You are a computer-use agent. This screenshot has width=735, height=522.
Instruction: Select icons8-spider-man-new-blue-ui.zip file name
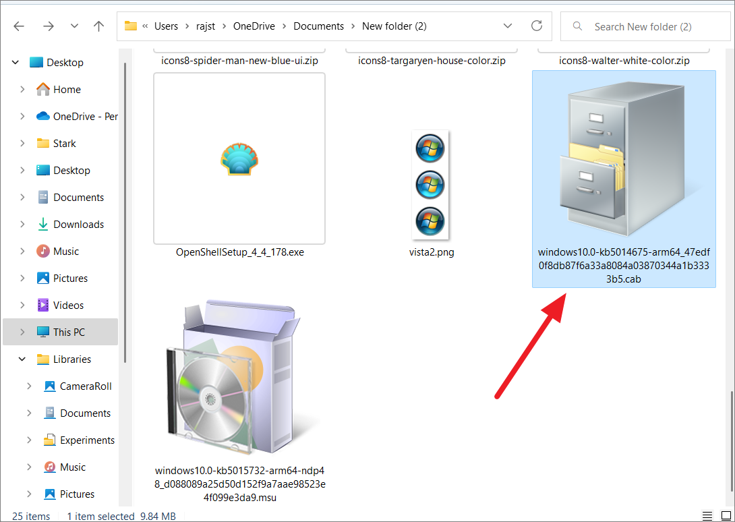point(239,61)
